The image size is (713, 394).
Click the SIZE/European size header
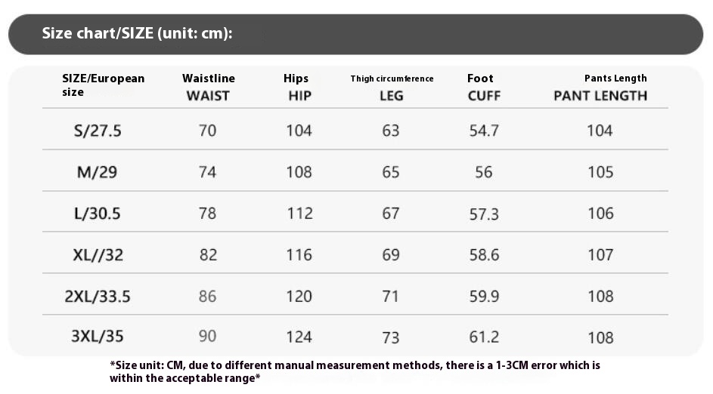[x=104, y=85]
